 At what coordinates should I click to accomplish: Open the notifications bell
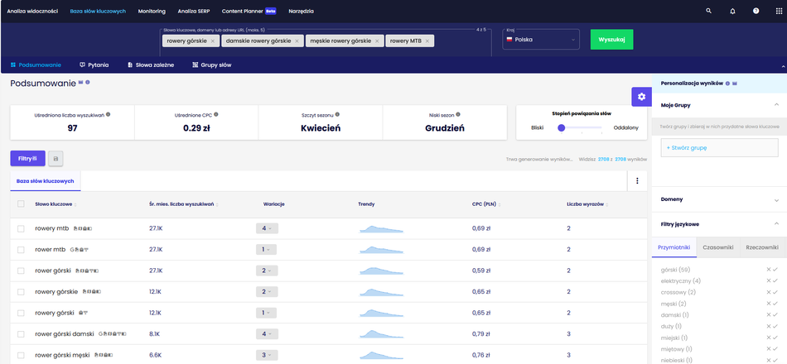click(x=732, y=12)
